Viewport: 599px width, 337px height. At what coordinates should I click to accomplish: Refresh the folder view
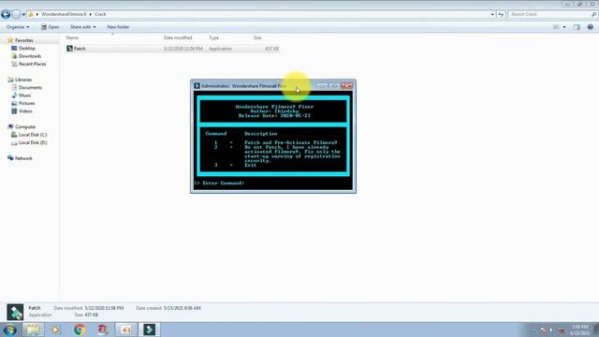click(x=501, y=15)
